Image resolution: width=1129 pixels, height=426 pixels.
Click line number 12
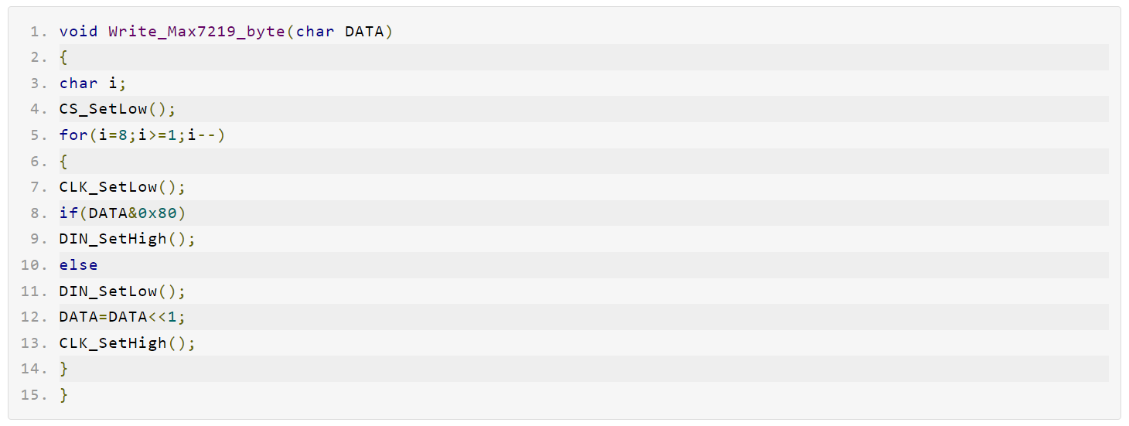click(35, 317)
